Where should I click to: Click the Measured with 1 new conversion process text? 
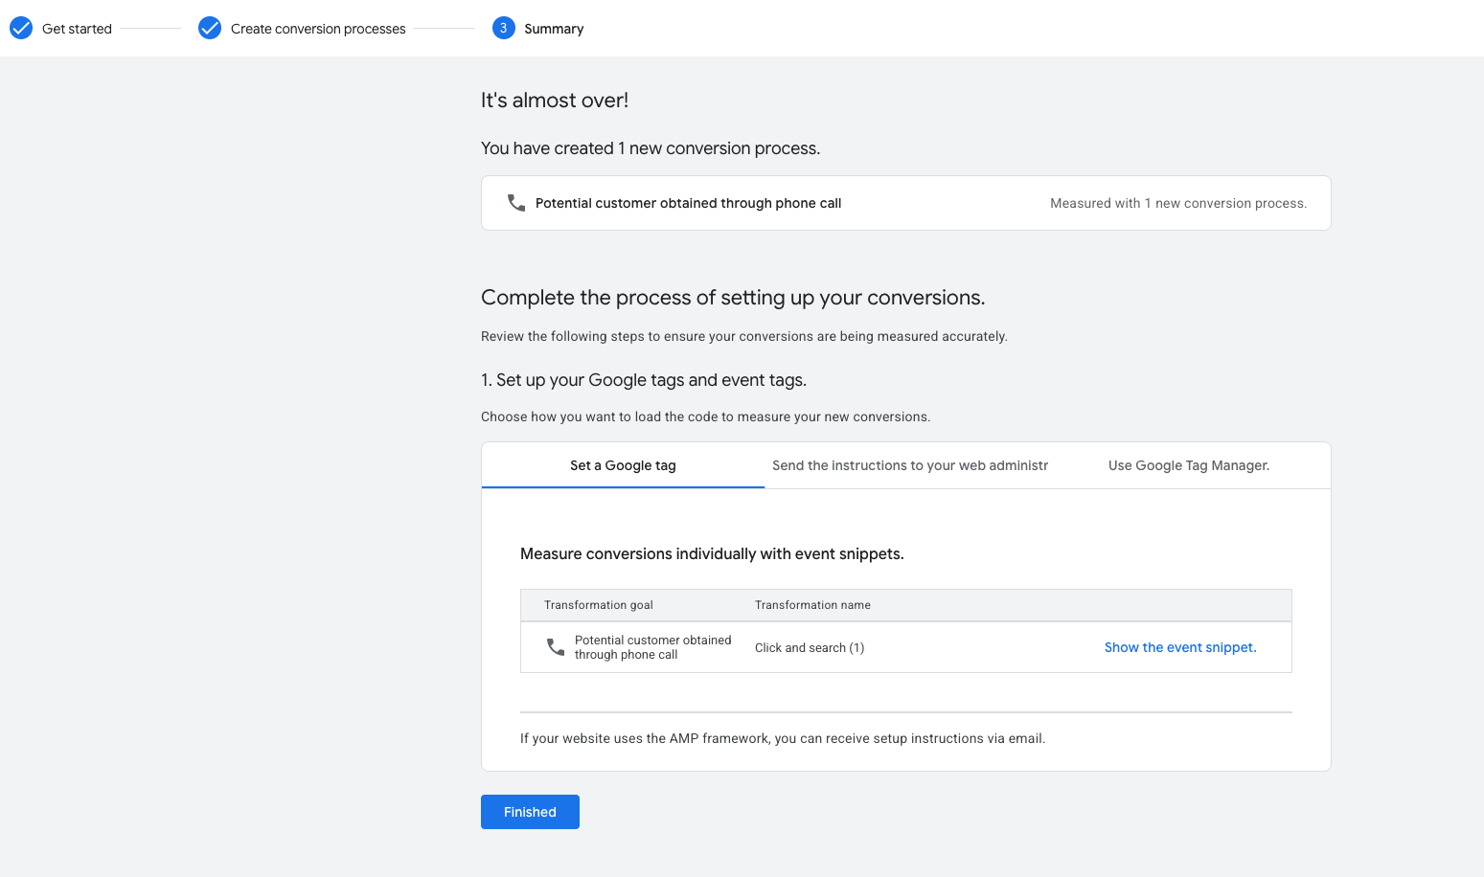tap(1178, 203)
